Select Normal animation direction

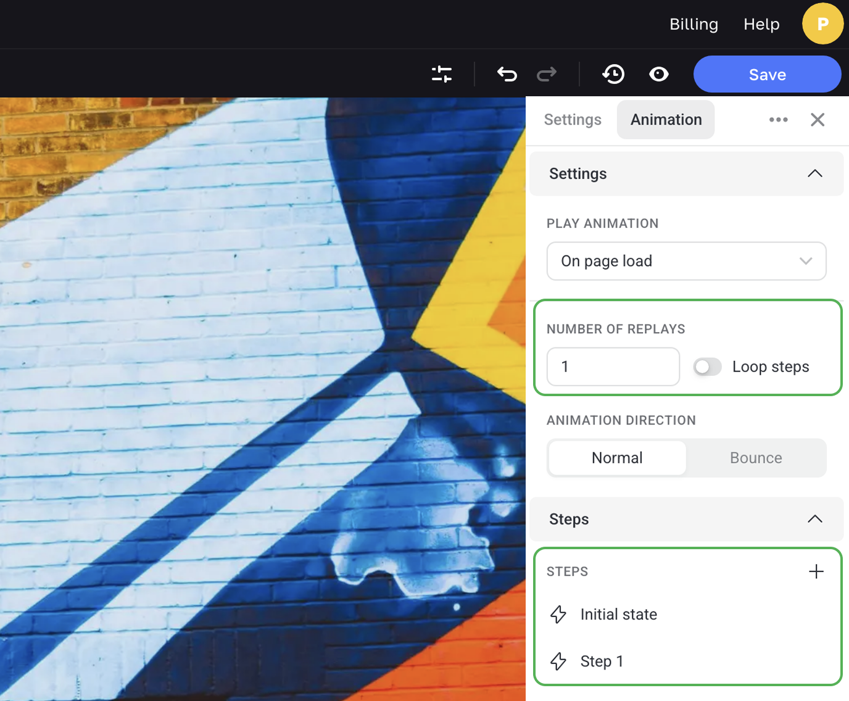pyautogui.click(x=617, y=458)
